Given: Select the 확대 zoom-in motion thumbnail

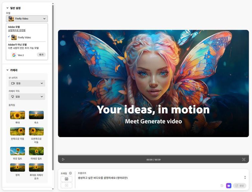Looking at the screenshot, I should 17,115.
